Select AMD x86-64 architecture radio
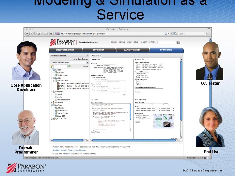 [x=136, y=77]
